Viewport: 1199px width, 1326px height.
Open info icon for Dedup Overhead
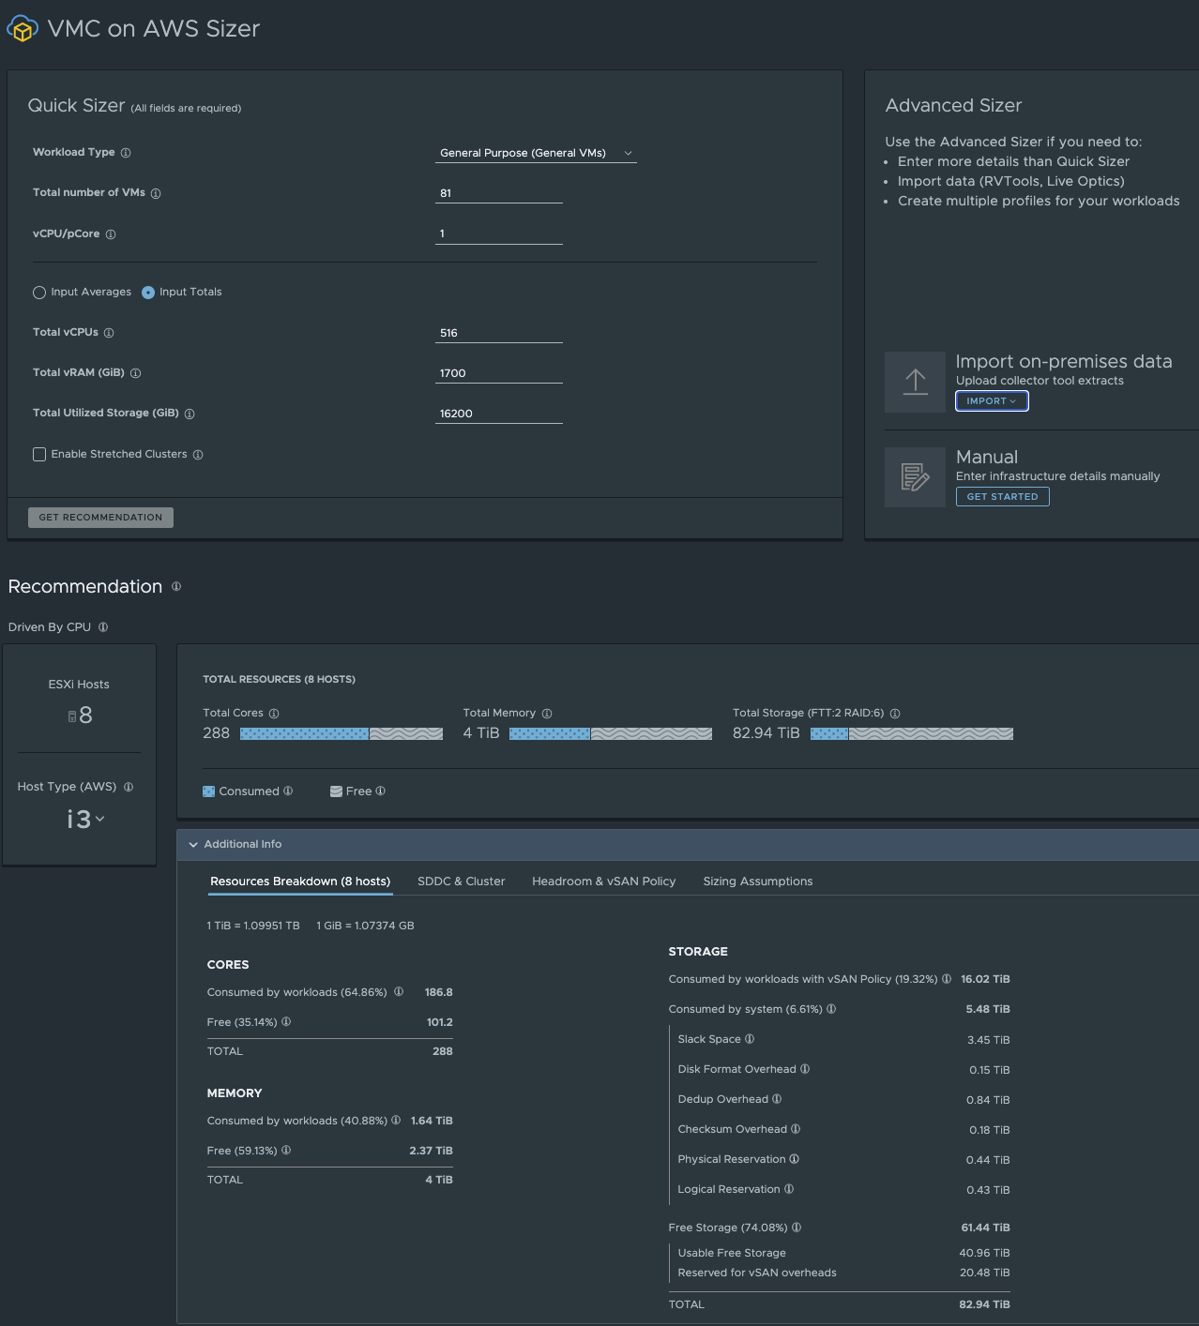[x=777, y=1098]
